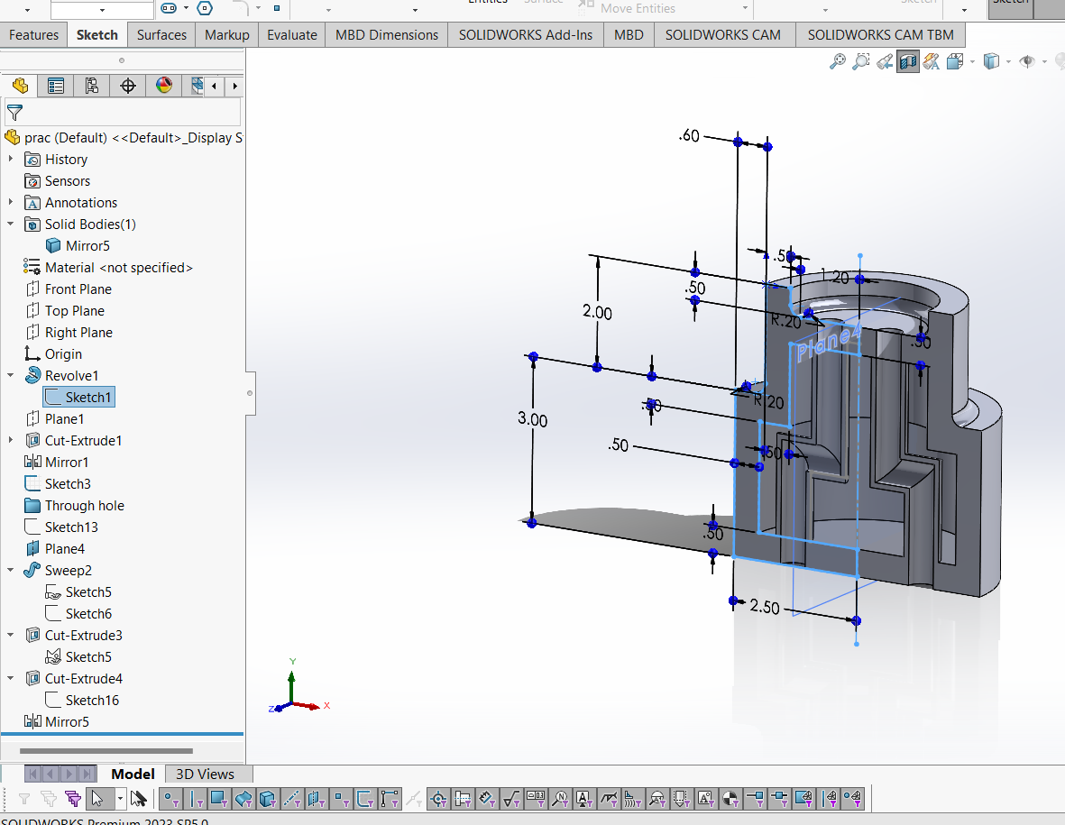The height and width of the screenshot is (825, 1065).
Task: Click the Previous View icon
Action: [x=885, y=62]
